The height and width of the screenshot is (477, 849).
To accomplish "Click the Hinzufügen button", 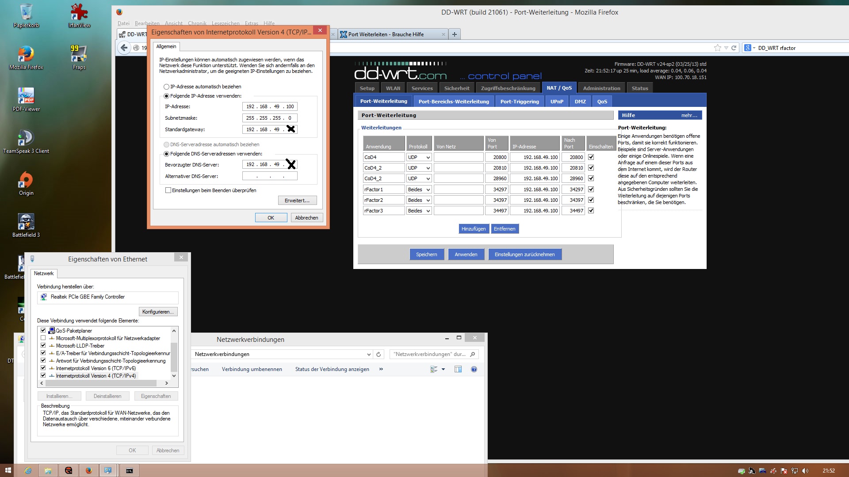I will tap(474, 229).
